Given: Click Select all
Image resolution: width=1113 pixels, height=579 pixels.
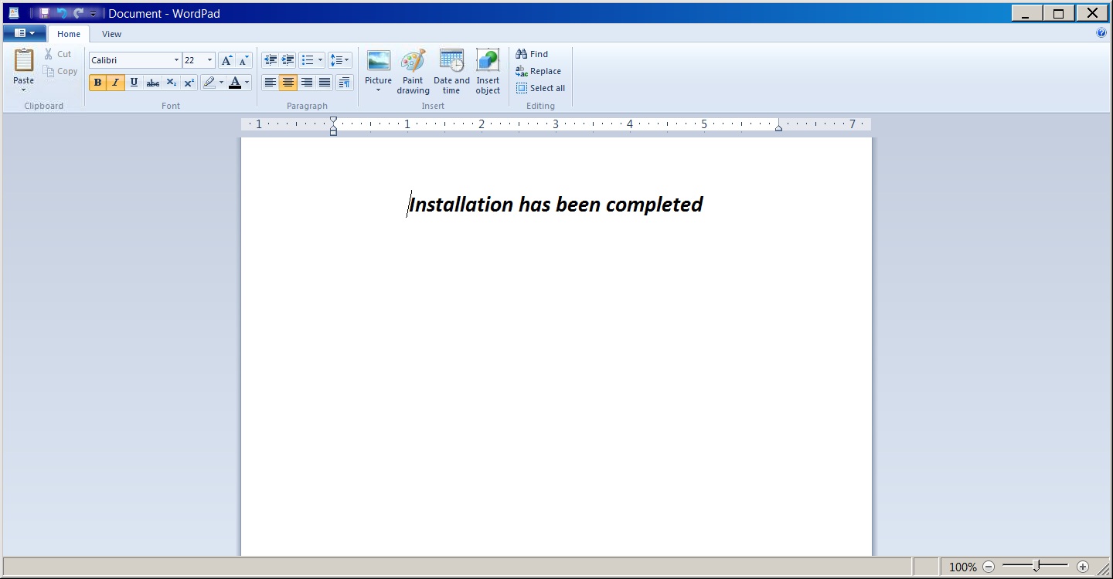Looking at the screenshot, I should [x=540, y=88].
